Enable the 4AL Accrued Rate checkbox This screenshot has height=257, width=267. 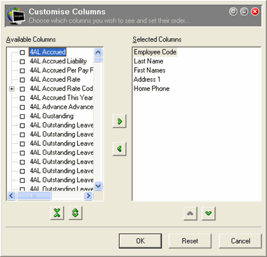pos(22,80)
